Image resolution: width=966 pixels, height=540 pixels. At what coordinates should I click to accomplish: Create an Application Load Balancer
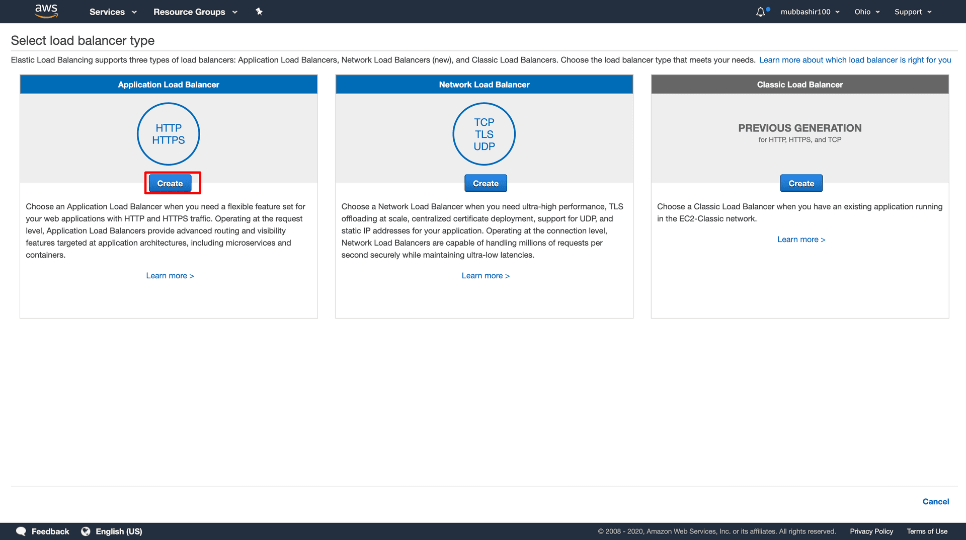[x=170, y=183]
